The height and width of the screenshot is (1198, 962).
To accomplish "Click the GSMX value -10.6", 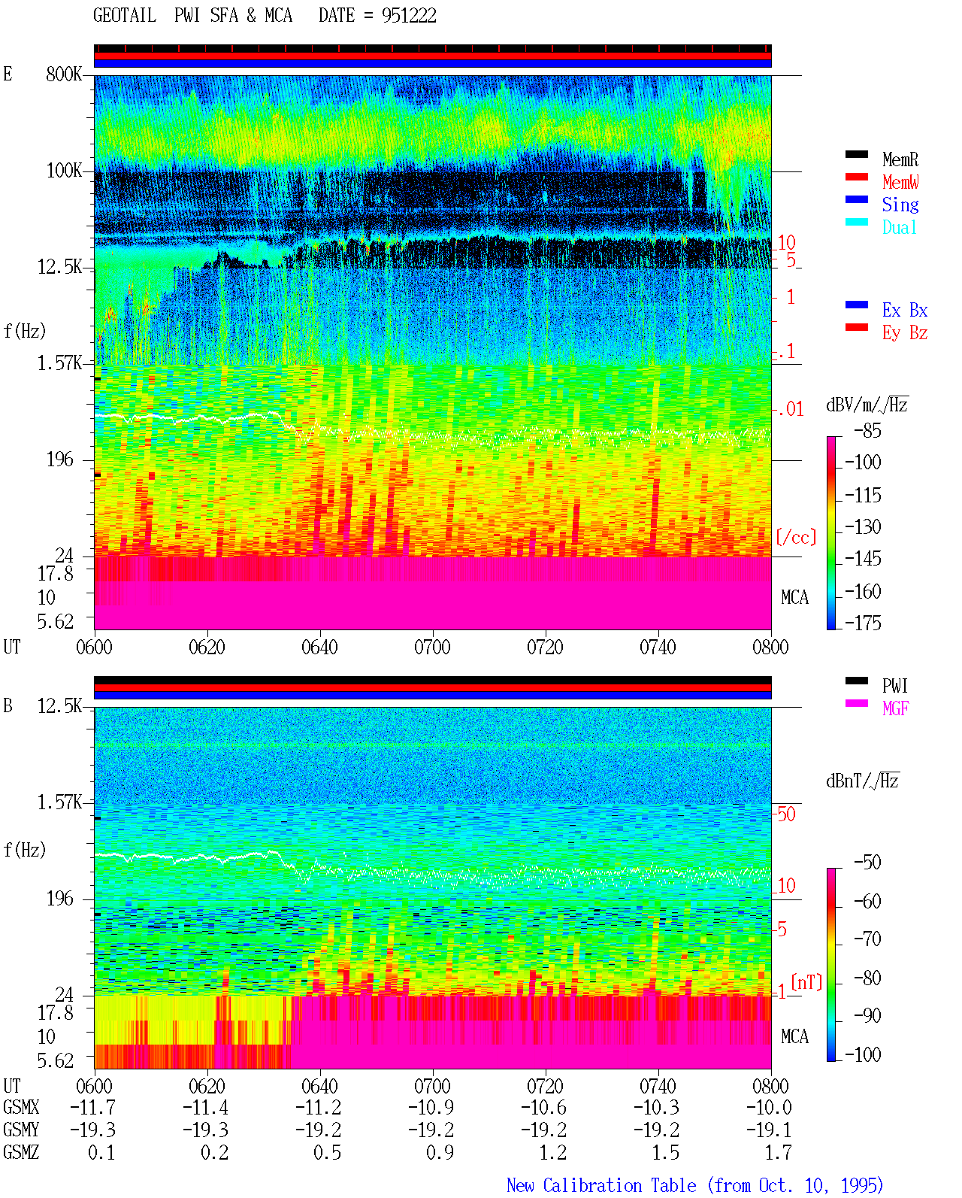I will click(544, 1107).
